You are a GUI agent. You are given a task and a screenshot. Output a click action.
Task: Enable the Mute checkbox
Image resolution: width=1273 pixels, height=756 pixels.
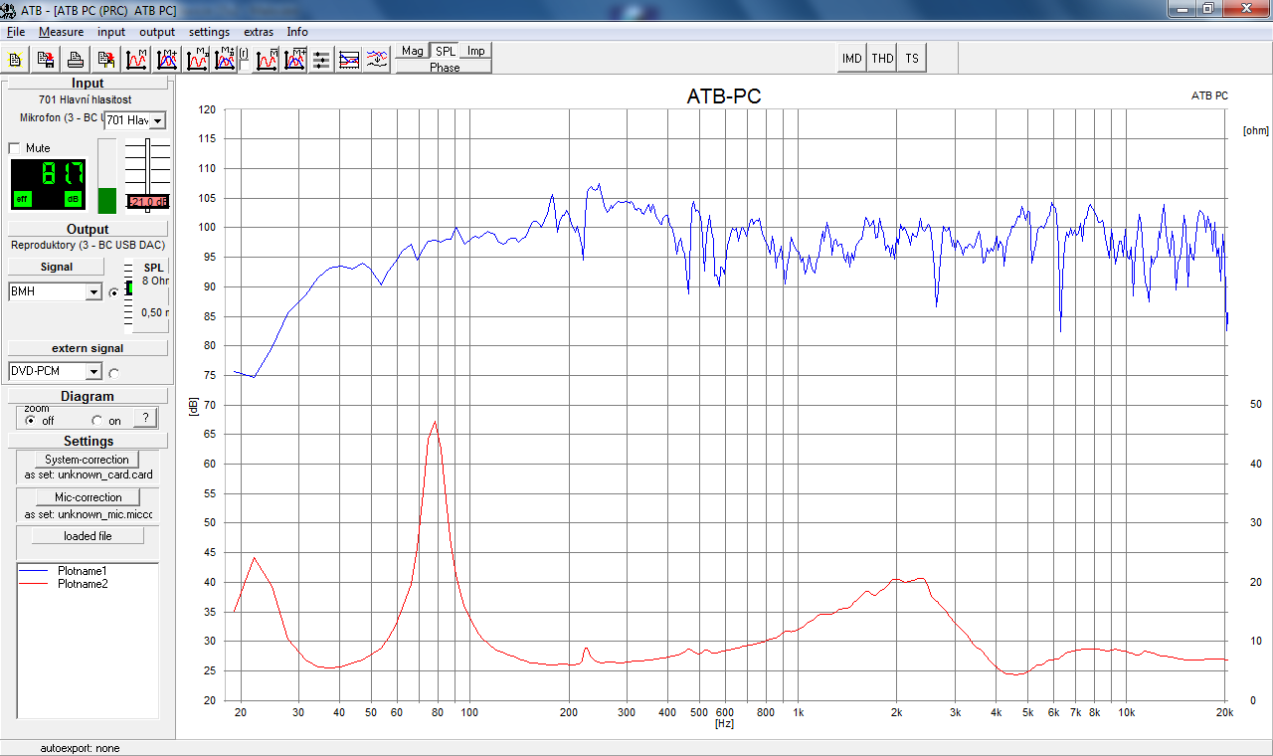(x=14, y=148)
